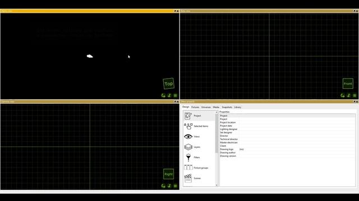Open the Fixture groups entry

[199, 168]
